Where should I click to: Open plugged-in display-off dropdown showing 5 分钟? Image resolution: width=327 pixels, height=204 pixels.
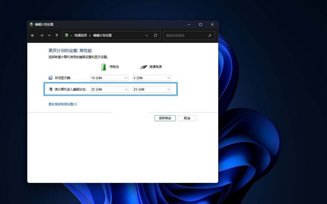[152, 78]
